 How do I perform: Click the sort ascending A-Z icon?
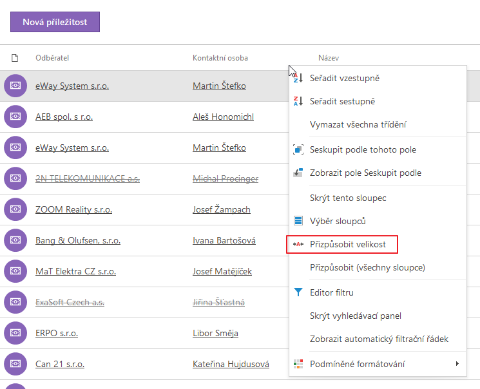point(298,78)
